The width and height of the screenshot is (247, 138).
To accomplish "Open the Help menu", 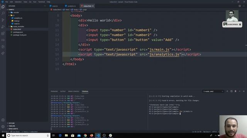I will pos(48,2).
